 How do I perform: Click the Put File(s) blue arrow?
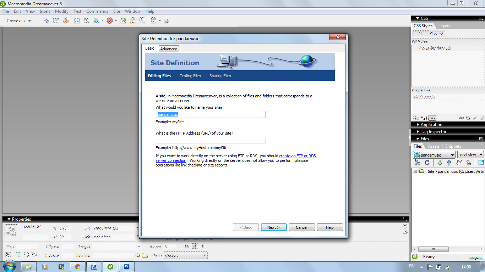[x=449, y=163]
